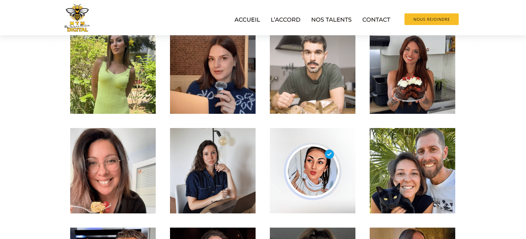Open the man with bread photo
526x239 pixels.
pyautogui.click(x=313, y=75)
